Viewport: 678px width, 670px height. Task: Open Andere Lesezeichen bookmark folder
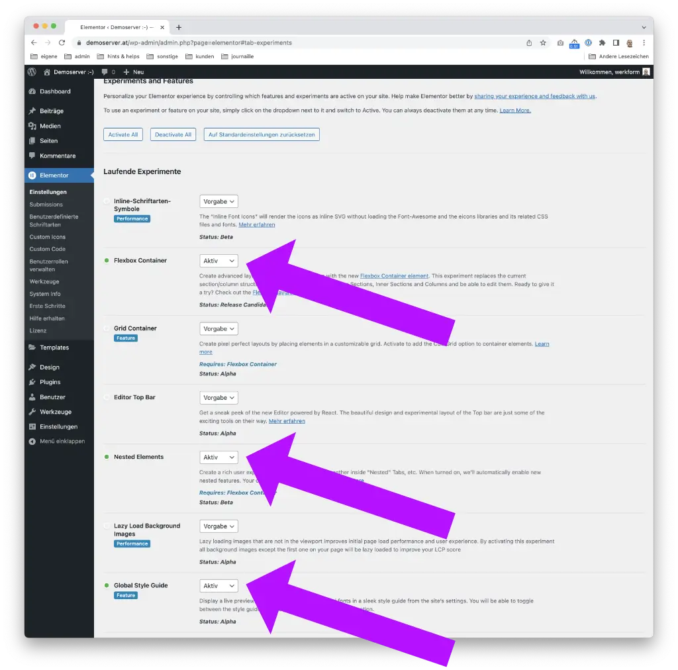(618, 56)
